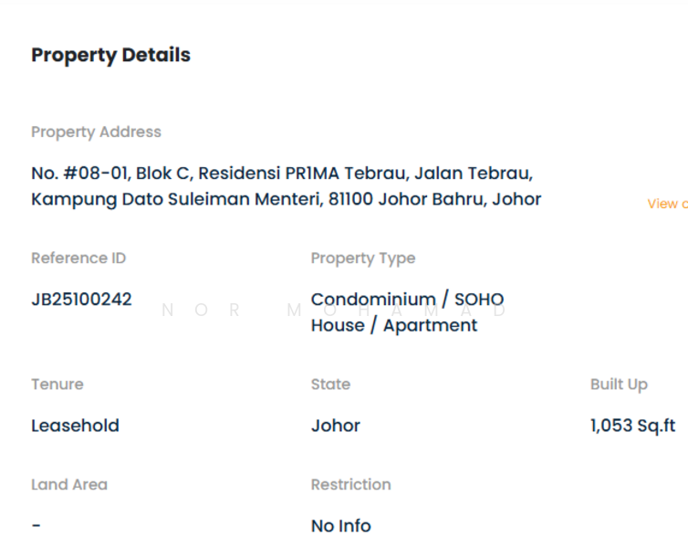This screenshot has height=548, width=688.
Task: Click the Property Address label
Action: pos(96,132)
